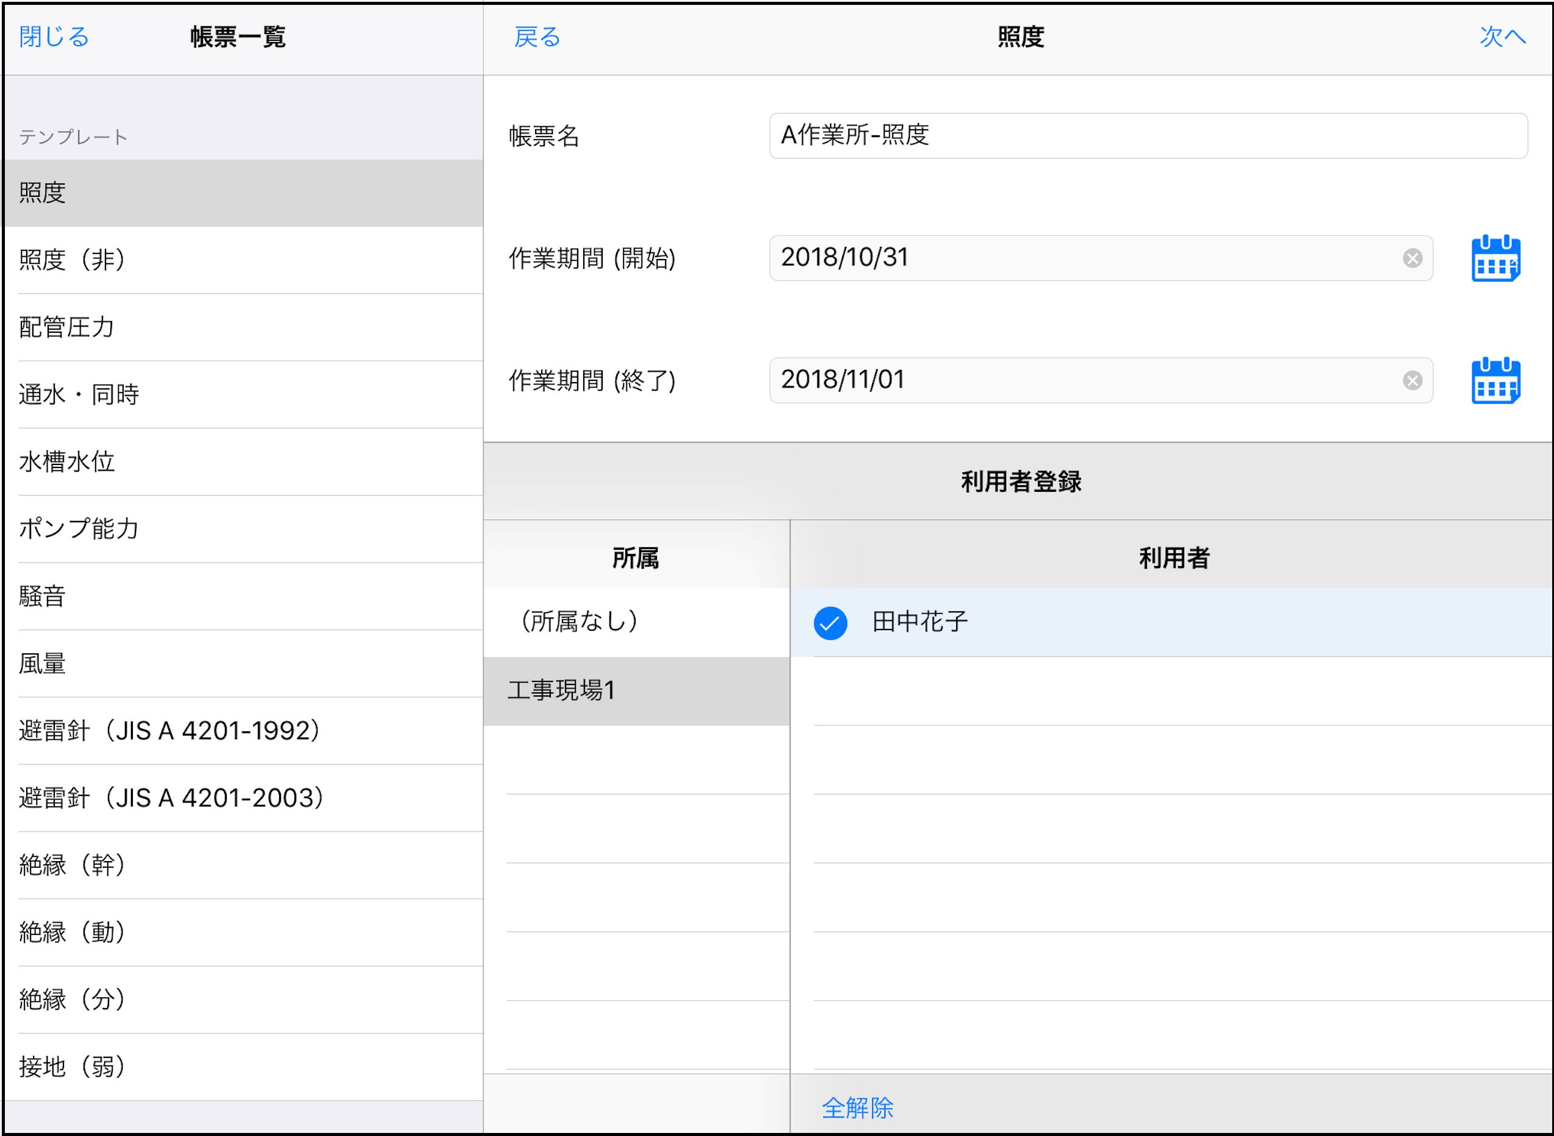
Task: Click the 帳票名 text field
Action: coord(1147,135)
